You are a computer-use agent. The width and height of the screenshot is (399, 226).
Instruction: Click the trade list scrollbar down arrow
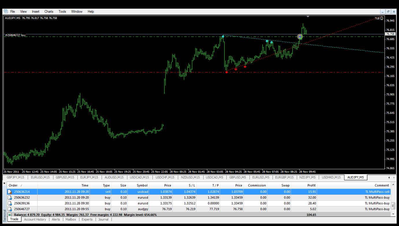[393, 214]
